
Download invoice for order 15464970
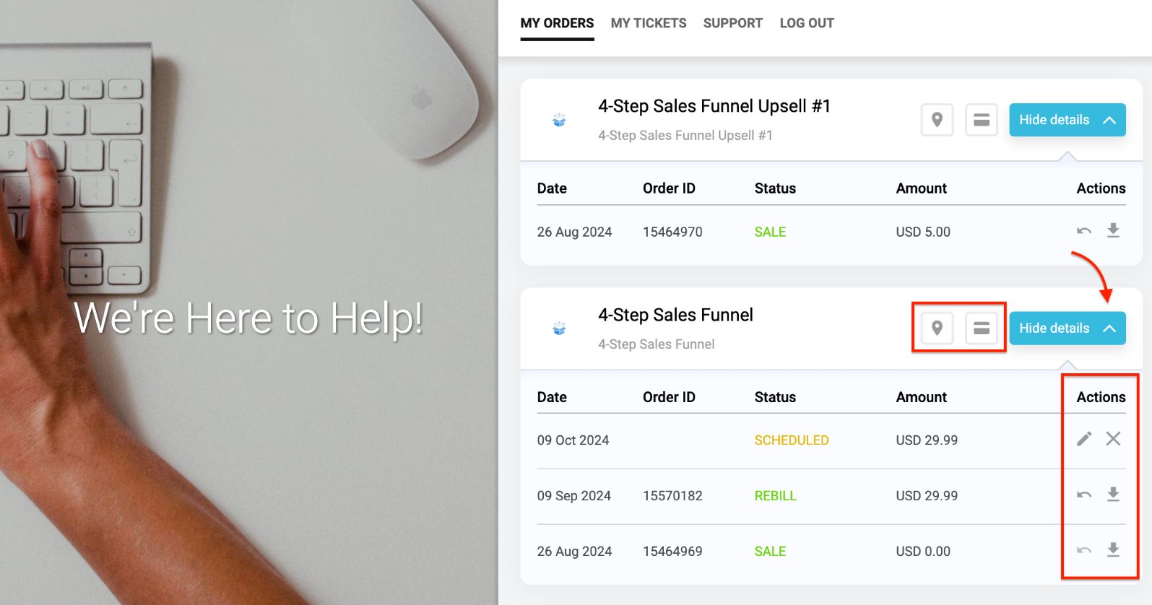pos(1113,230)
